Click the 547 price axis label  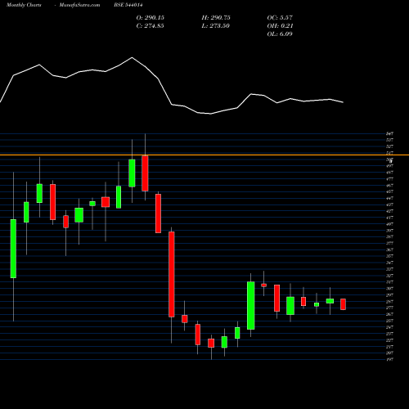pyautogui.click(x=389, y=133)
